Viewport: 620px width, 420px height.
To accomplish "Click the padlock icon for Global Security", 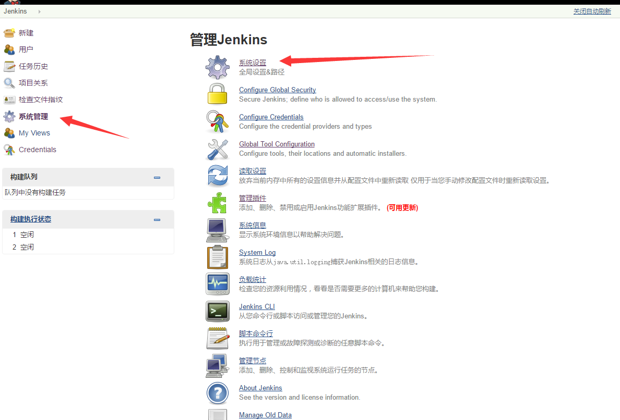I will tap(218, 94).
